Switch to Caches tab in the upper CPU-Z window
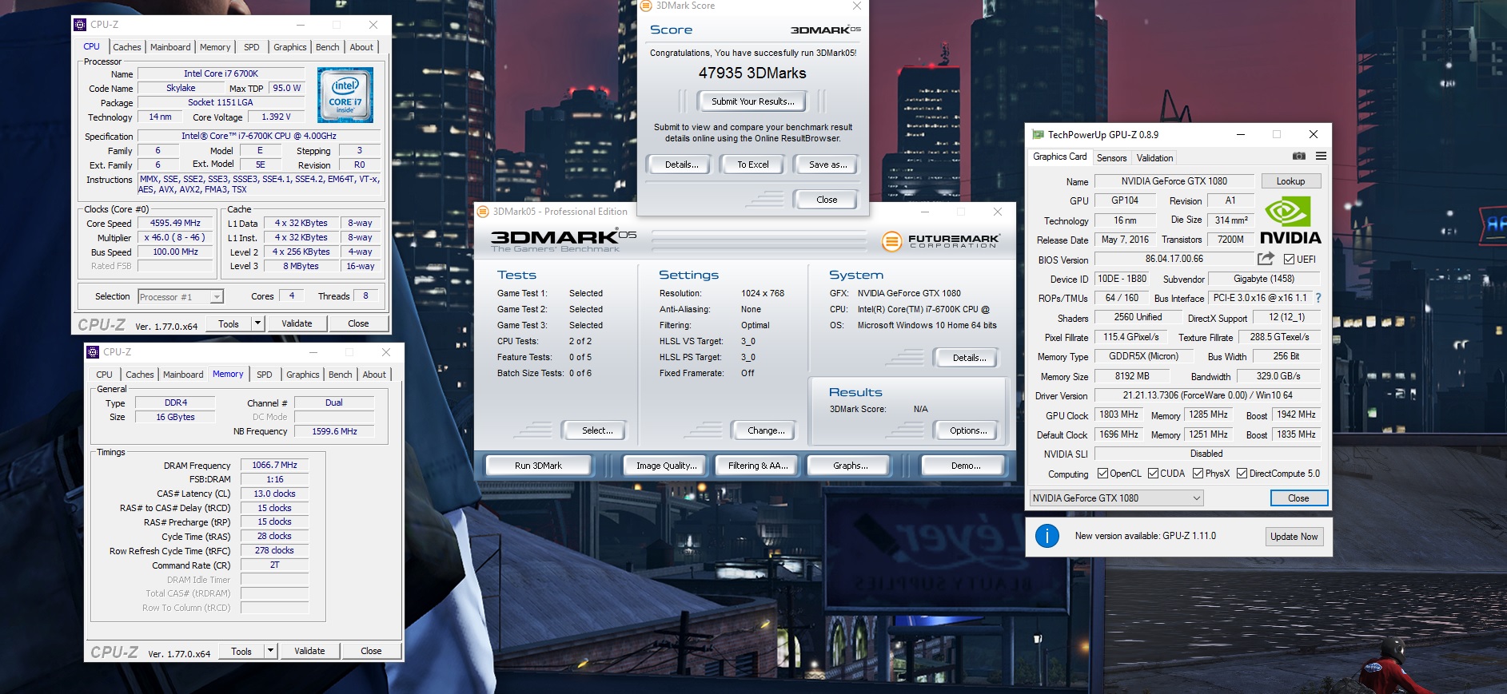1507x694 pixels. pyautogui.click(x=126, y=47)
